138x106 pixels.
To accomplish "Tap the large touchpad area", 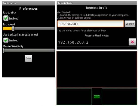I will 97,69.
